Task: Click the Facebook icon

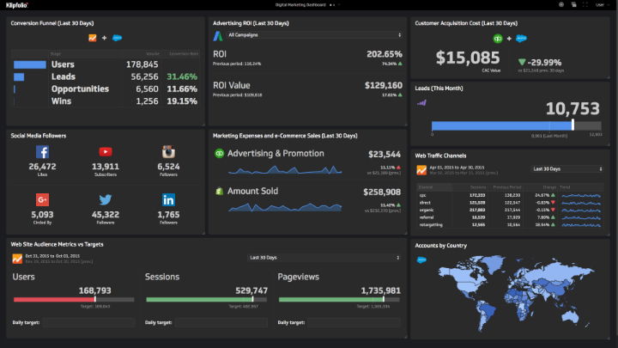Action: 42,152
